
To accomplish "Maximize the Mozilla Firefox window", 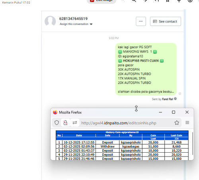I will point(174,112).
